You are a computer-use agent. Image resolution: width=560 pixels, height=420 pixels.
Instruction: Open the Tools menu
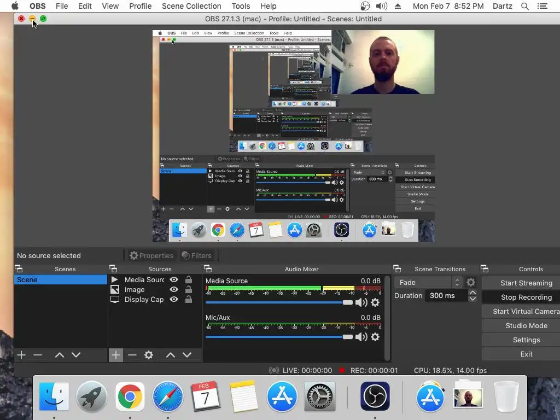(x=241, y=6)
